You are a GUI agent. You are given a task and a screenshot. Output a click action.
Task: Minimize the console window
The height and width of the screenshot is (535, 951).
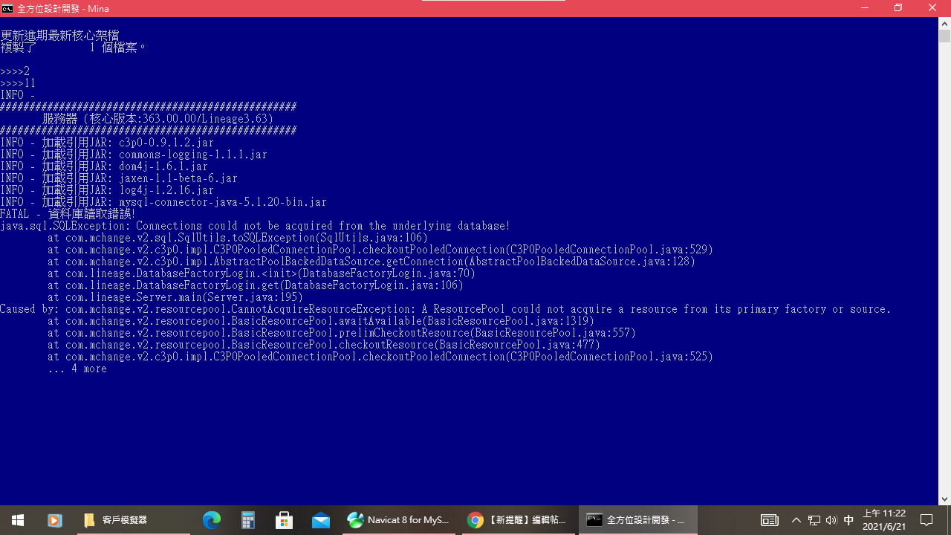click(x=865, y=8)
